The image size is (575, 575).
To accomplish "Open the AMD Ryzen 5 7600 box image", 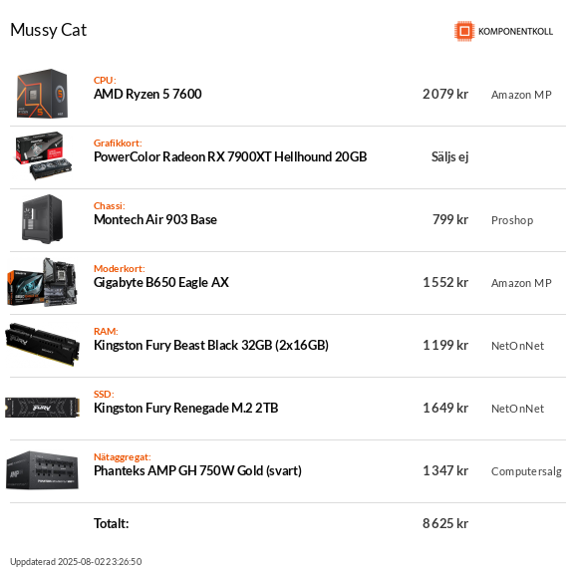I will tap(42, 94).
